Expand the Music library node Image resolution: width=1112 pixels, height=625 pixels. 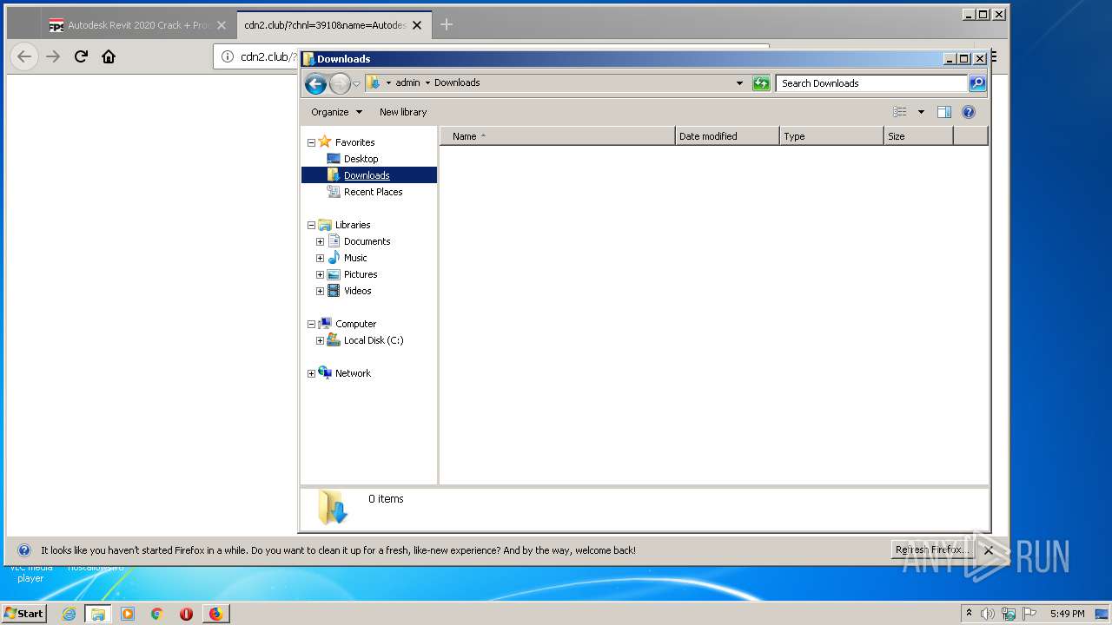tap(320, 258)
